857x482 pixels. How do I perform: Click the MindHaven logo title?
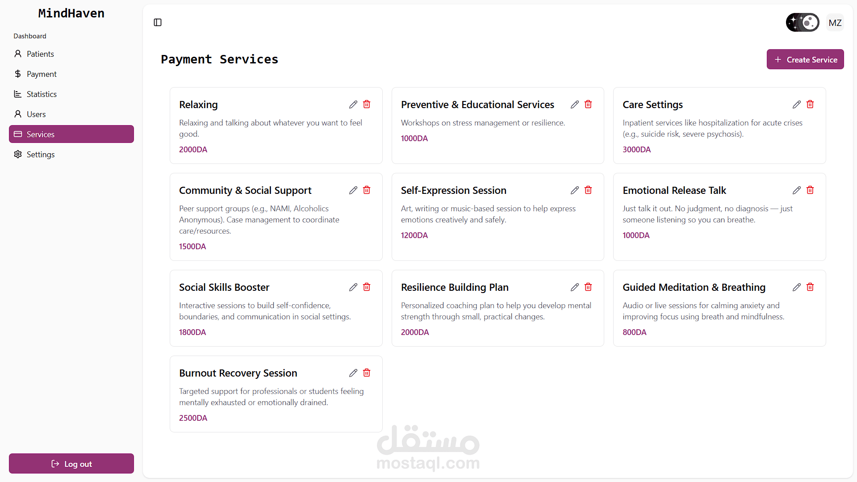(x=71, y=13)
